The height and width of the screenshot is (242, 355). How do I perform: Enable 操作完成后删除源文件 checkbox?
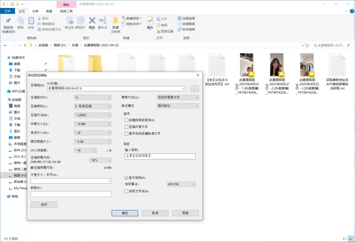pos(126,134)
